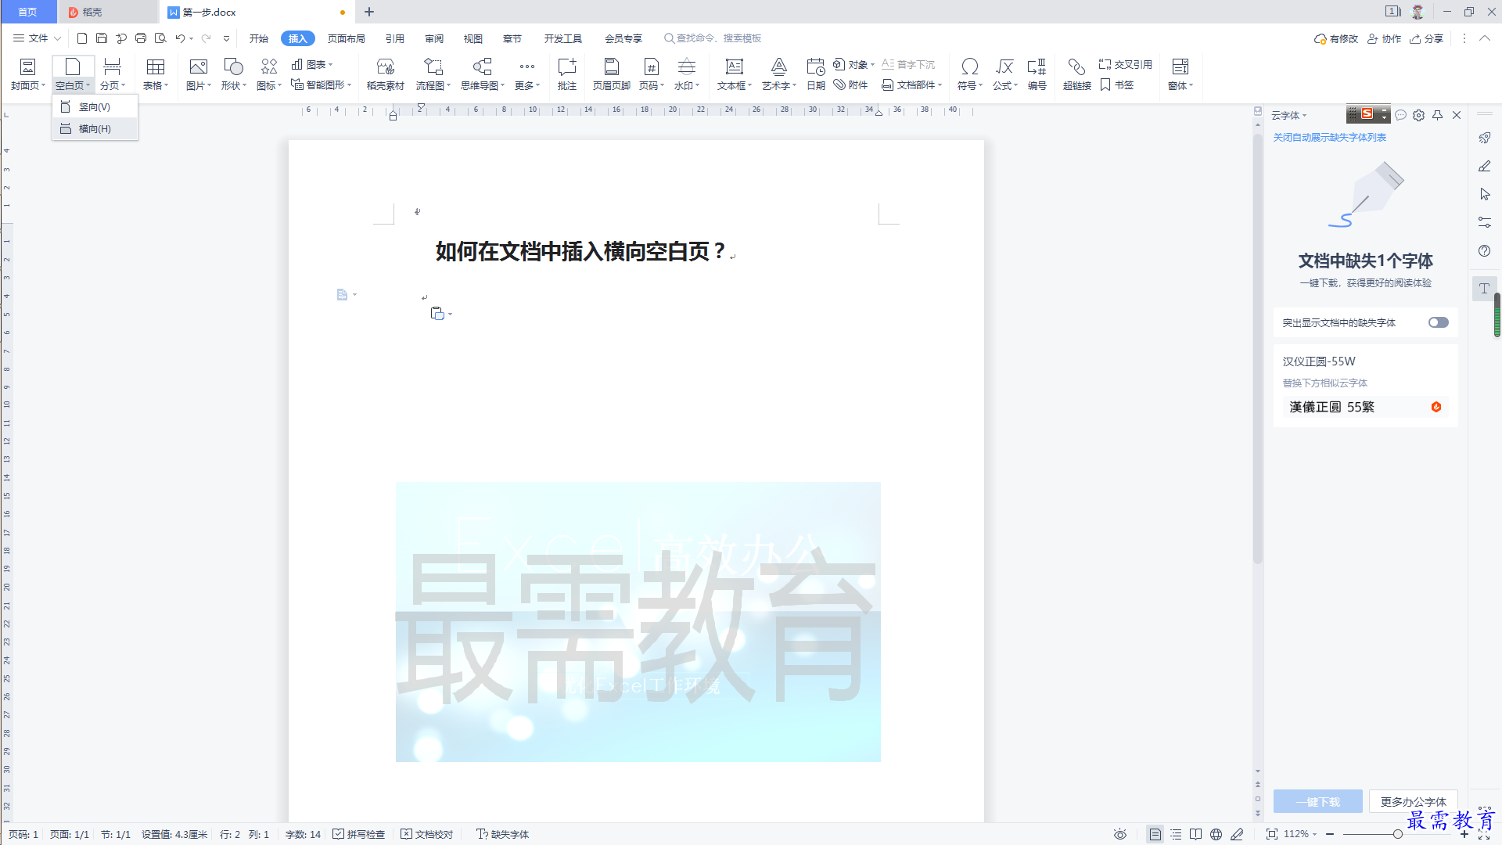Insert 附件 attachment
Image resolution: width=1502 pixels, height=845 pixels.
(851, 84)
